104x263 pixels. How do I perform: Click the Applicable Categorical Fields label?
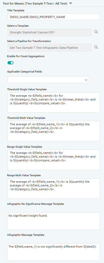coord(25,72)
